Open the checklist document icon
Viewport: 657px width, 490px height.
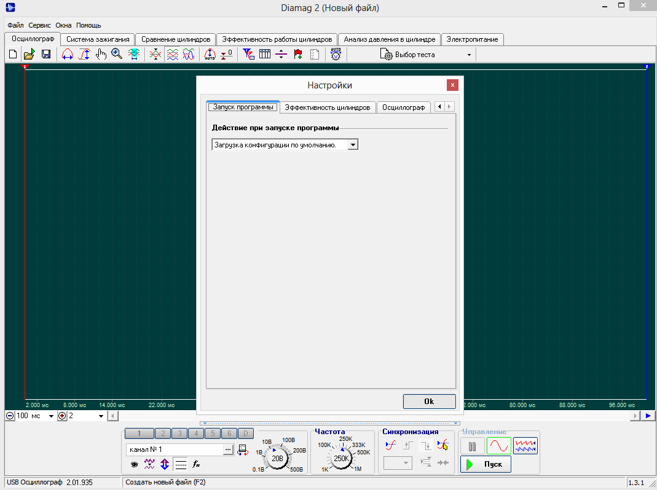[314, 54]
